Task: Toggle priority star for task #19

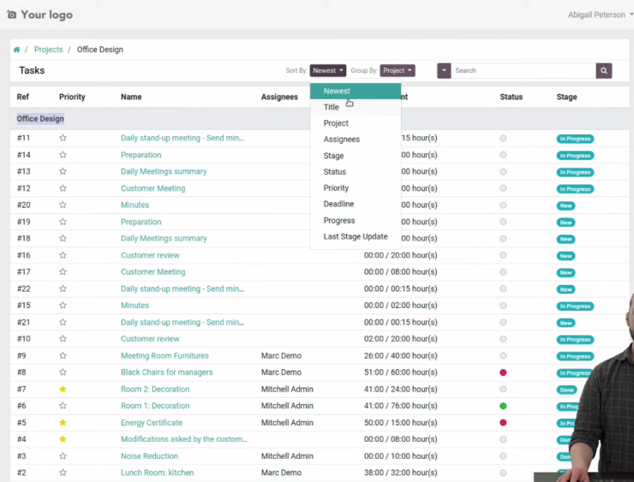Action: (63, 222)
